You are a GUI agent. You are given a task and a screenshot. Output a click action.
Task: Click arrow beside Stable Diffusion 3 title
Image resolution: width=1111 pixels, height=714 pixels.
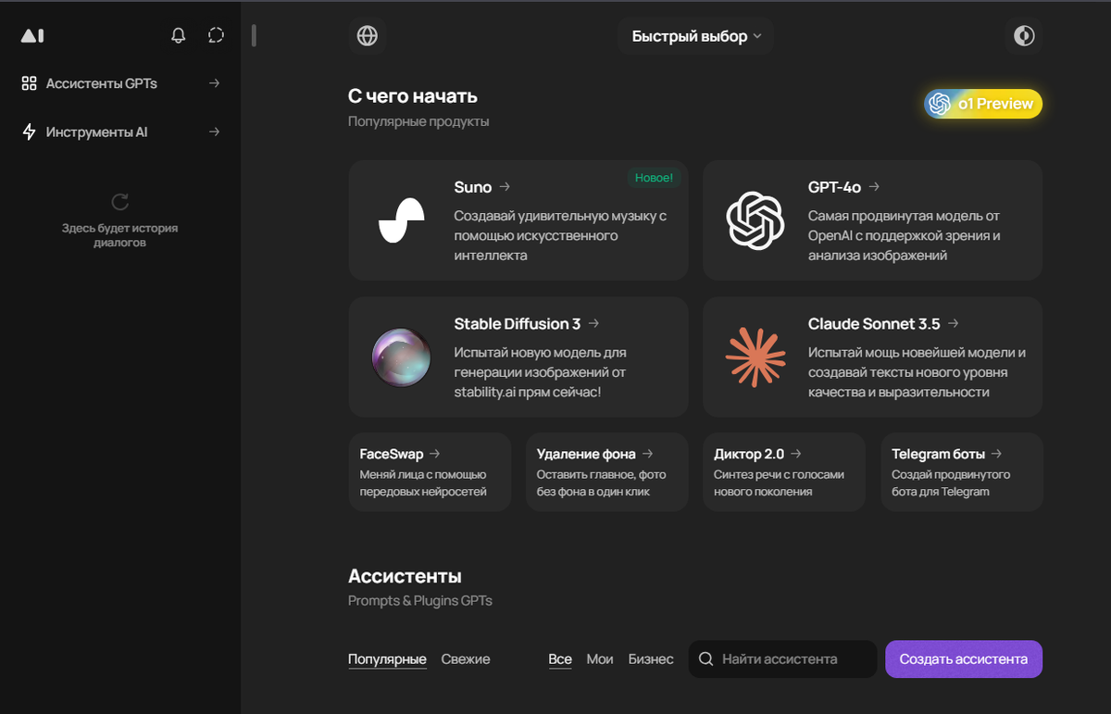tap(593, 324)
